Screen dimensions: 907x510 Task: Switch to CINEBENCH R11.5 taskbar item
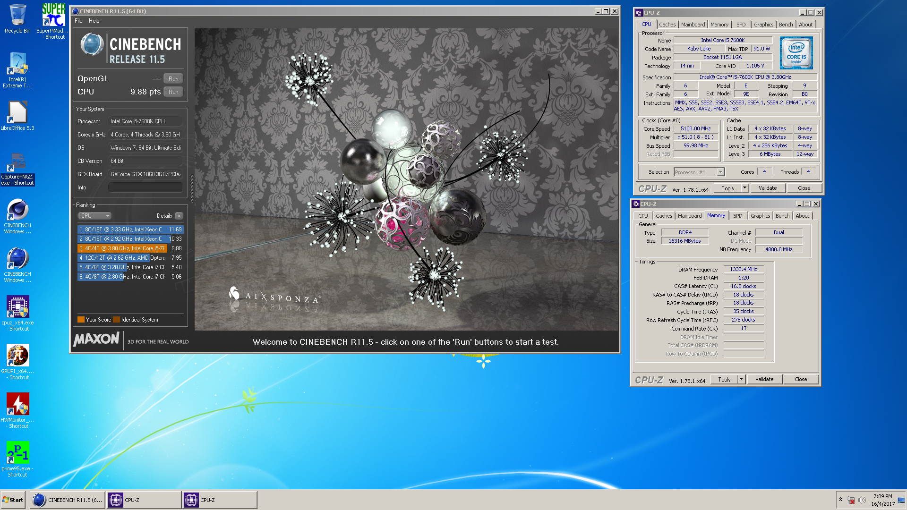coord(68,500)
